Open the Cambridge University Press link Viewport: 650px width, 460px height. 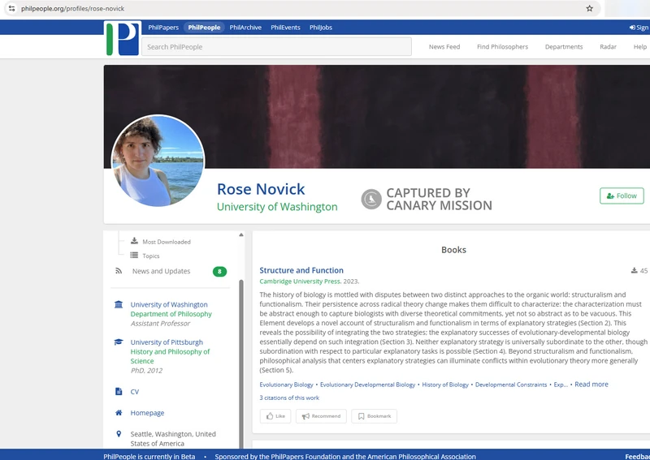pyautogui.click(x=300, y=282)
